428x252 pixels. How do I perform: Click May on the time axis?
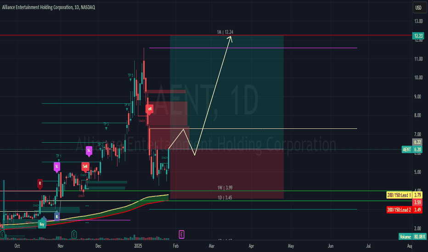[291, 246]
